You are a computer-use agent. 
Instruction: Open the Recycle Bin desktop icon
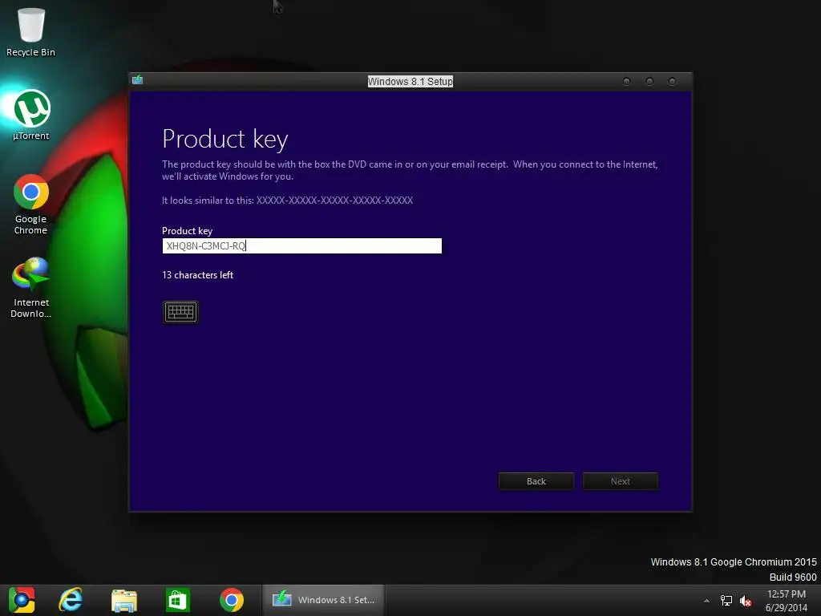pos(31,31)
